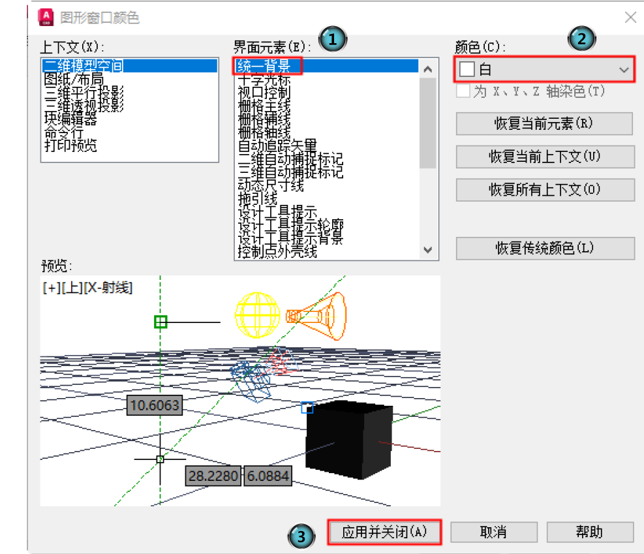Click the green autosnap marker square in preview
This screenshot has width=644, height=554.
(x=161, y=322)
